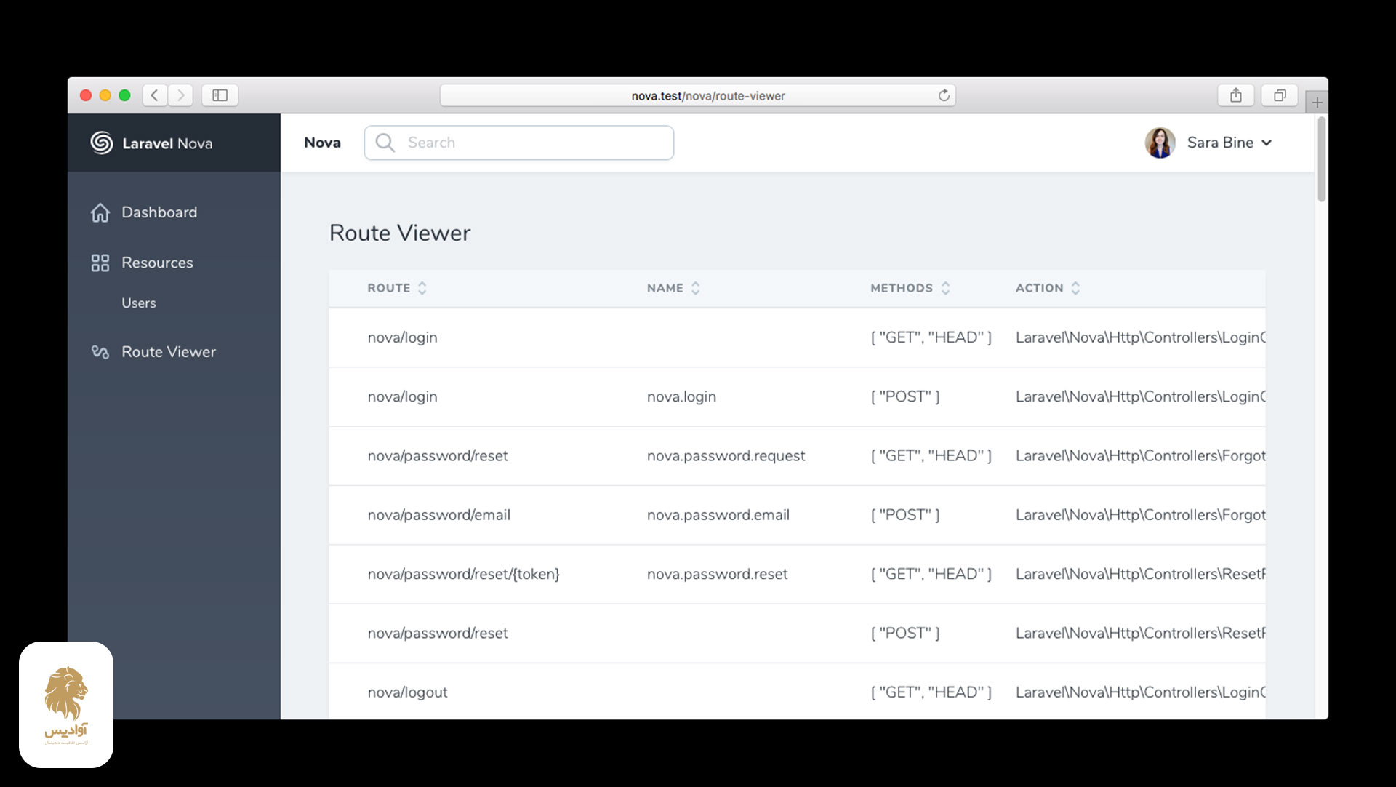Click the nova.password.request name cell
The width and height of the screenshot is (1396, 787).
pos(726,456)
